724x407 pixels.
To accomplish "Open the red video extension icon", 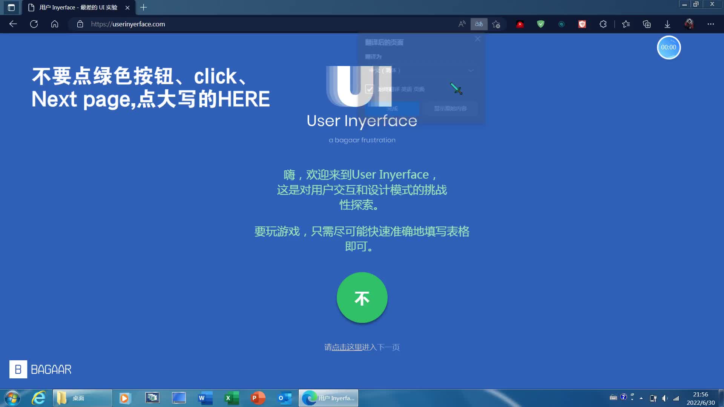I will [520, 24].
